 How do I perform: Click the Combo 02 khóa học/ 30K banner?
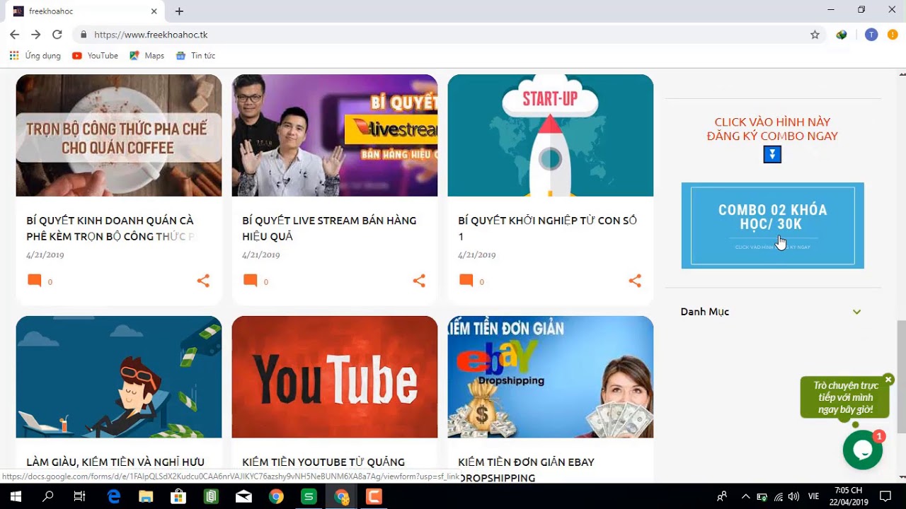click(x=772, y=226)
